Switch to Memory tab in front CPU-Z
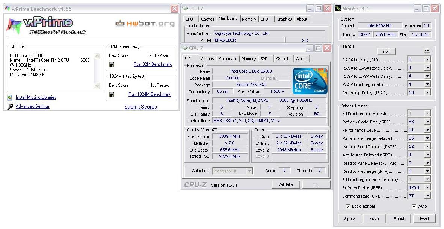Image resolution: width=444 pixels, height=229 pixels. coord(249,59)
